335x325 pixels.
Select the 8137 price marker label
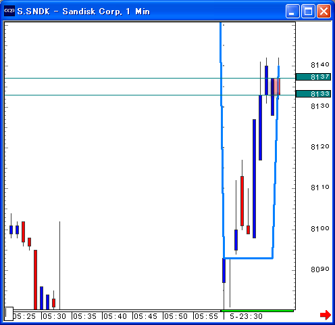313,77
